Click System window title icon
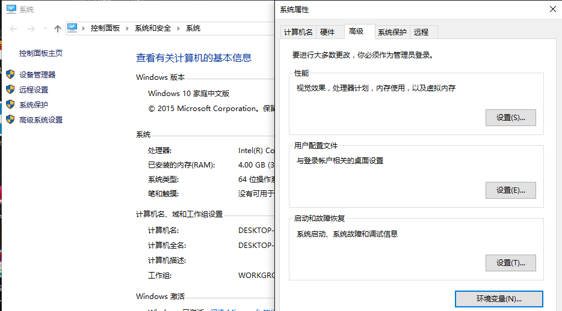 11,9
